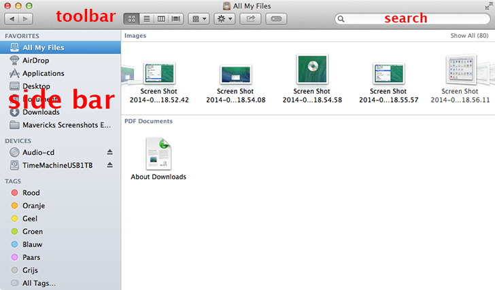Click the title bar proxy icon

tap(226, 6)
